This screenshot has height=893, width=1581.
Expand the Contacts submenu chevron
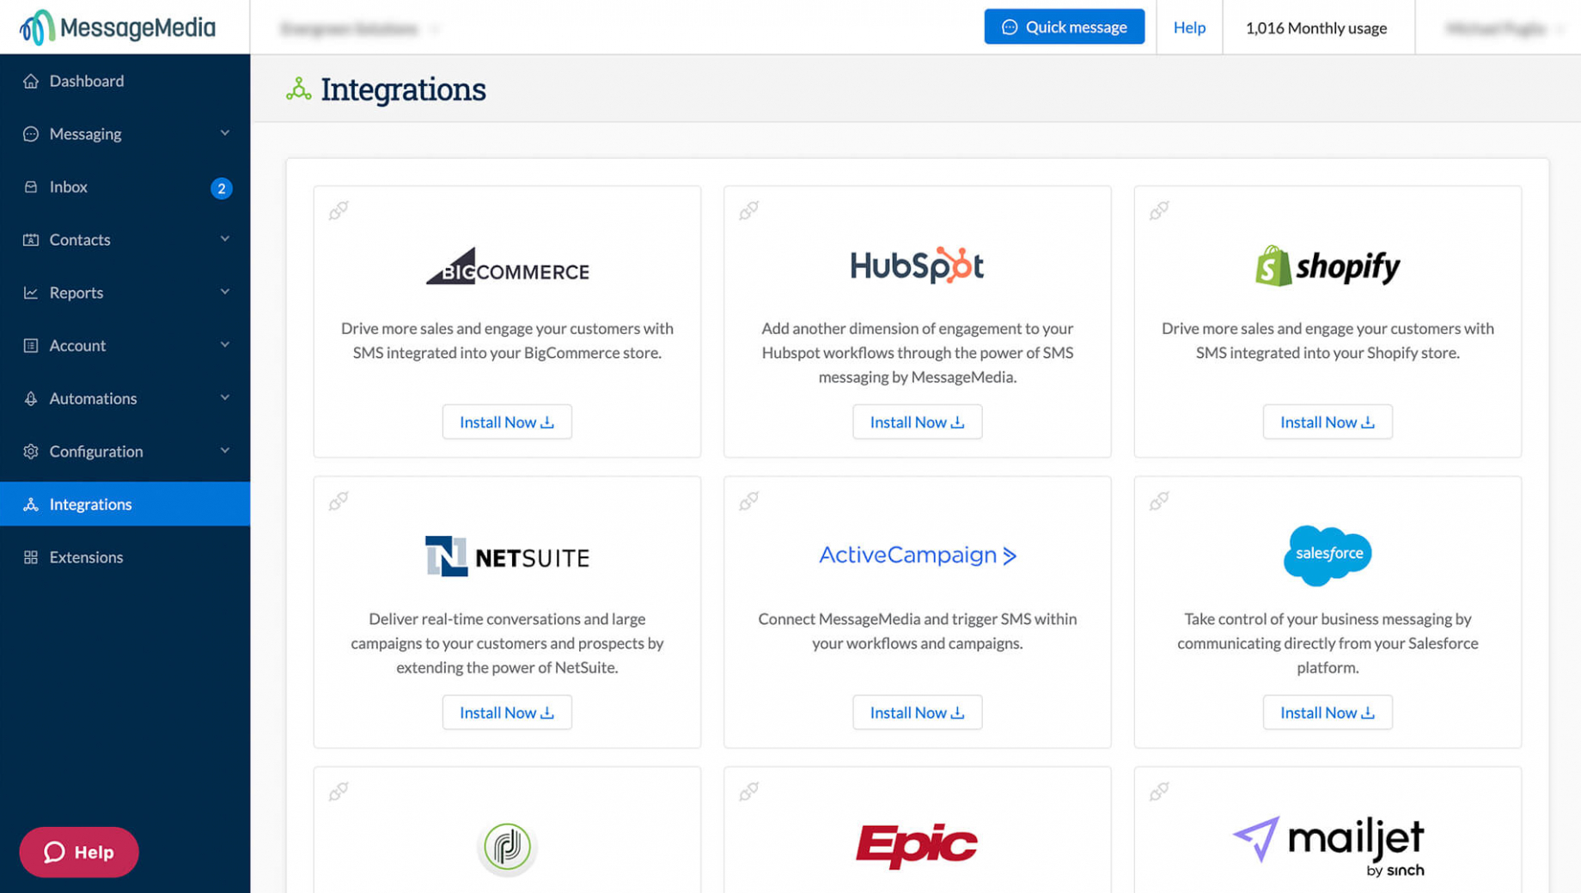[225, 240]
